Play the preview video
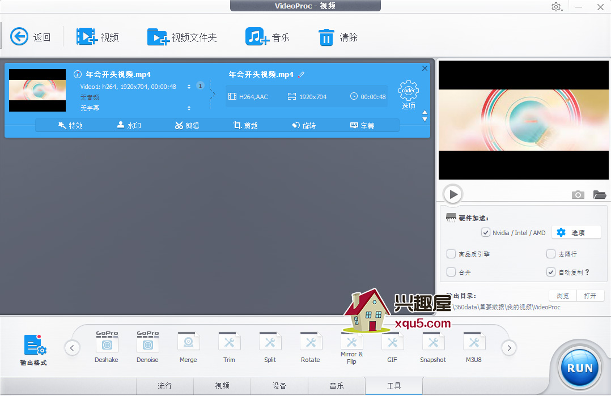 [x=453, y=194]
